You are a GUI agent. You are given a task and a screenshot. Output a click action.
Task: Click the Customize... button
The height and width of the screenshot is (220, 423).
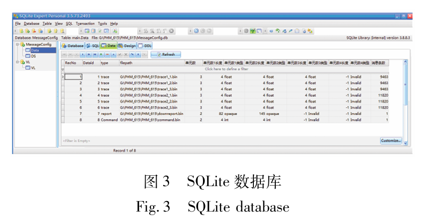(391, 140)
